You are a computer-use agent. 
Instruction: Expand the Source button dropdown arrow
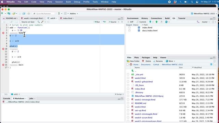[x=118, y=22]
